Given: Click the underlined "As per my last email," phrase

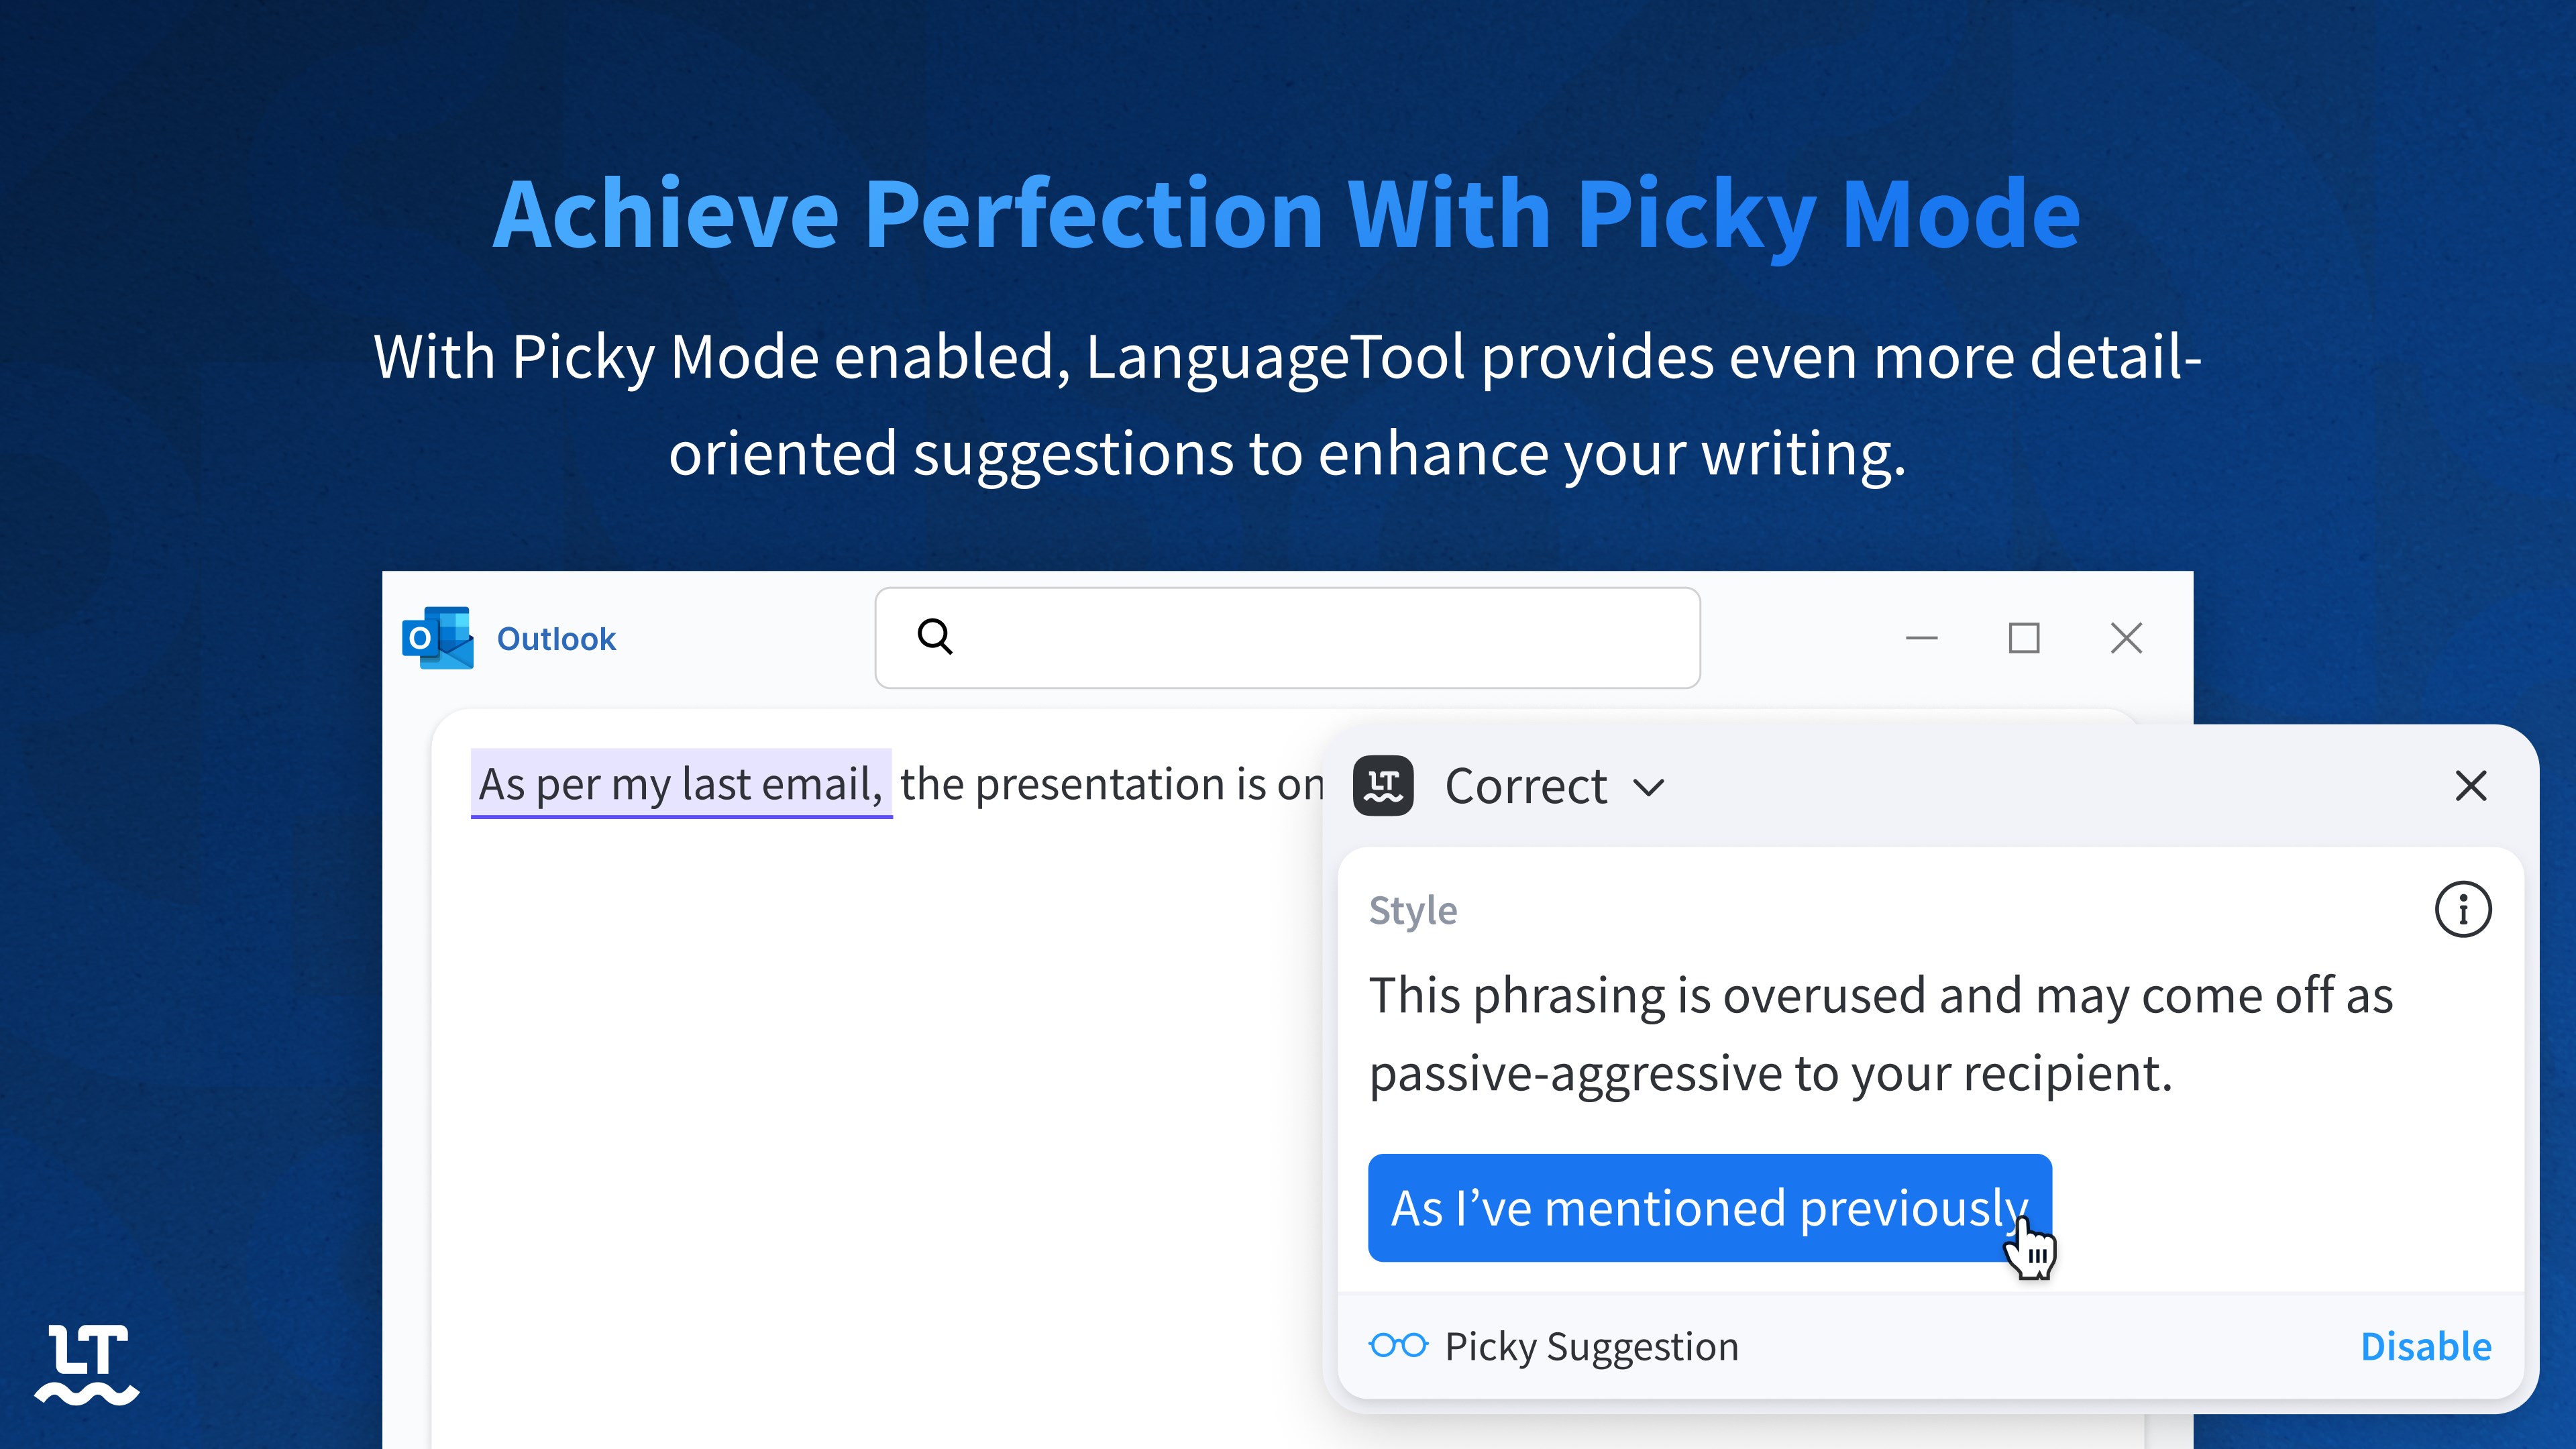Looking at the screenshot, I should coord(680,784).
